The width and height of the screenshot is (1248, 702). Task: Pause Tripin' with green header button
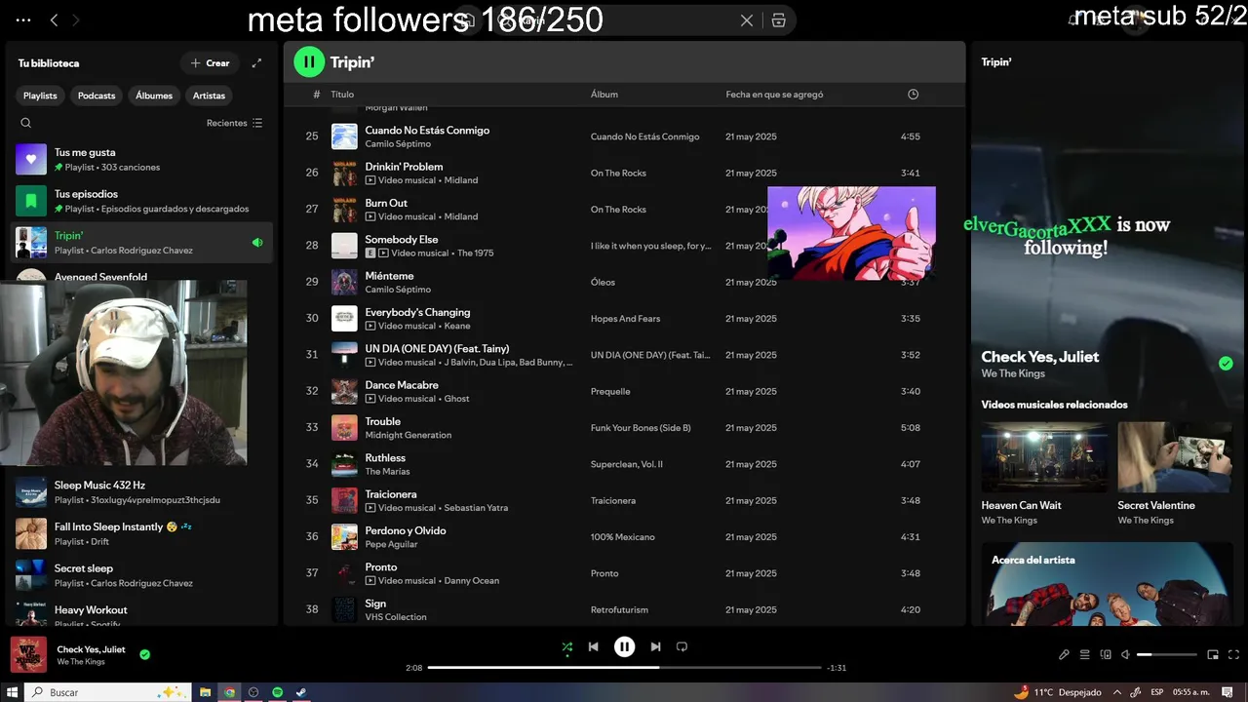click(309, 62)
